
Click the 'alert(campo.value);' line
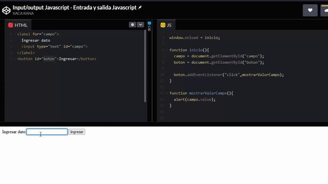click(x=195, y=100)
